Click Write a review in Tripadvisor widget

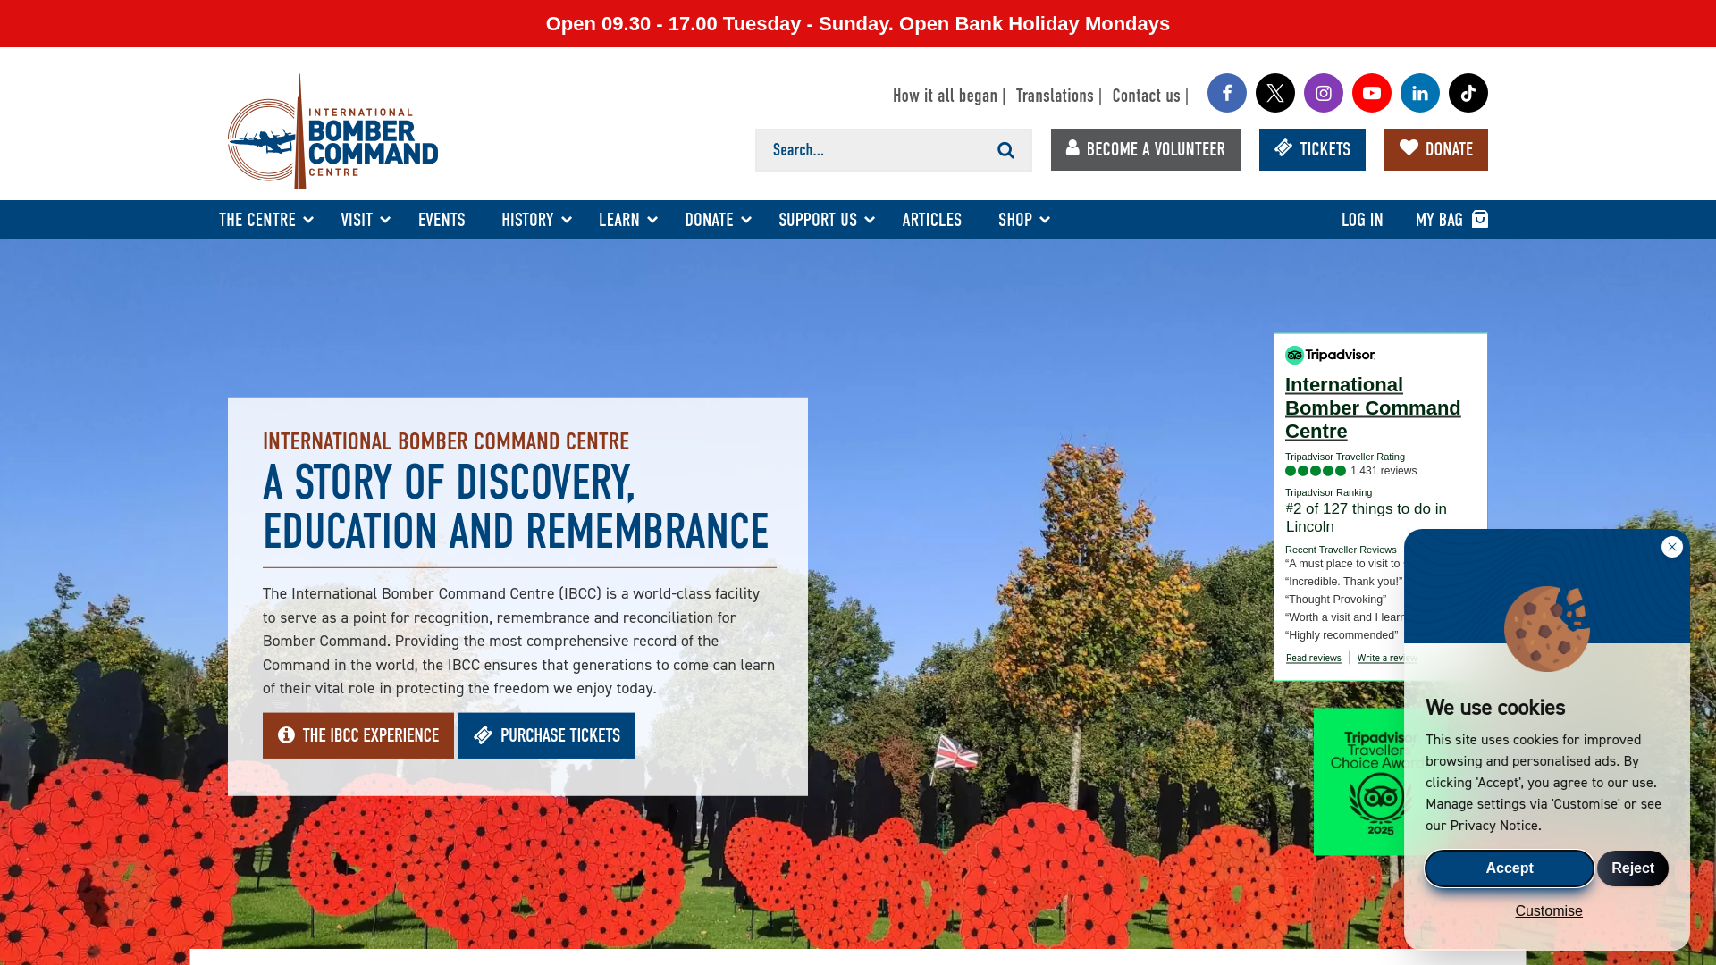tap(1386, 658)
